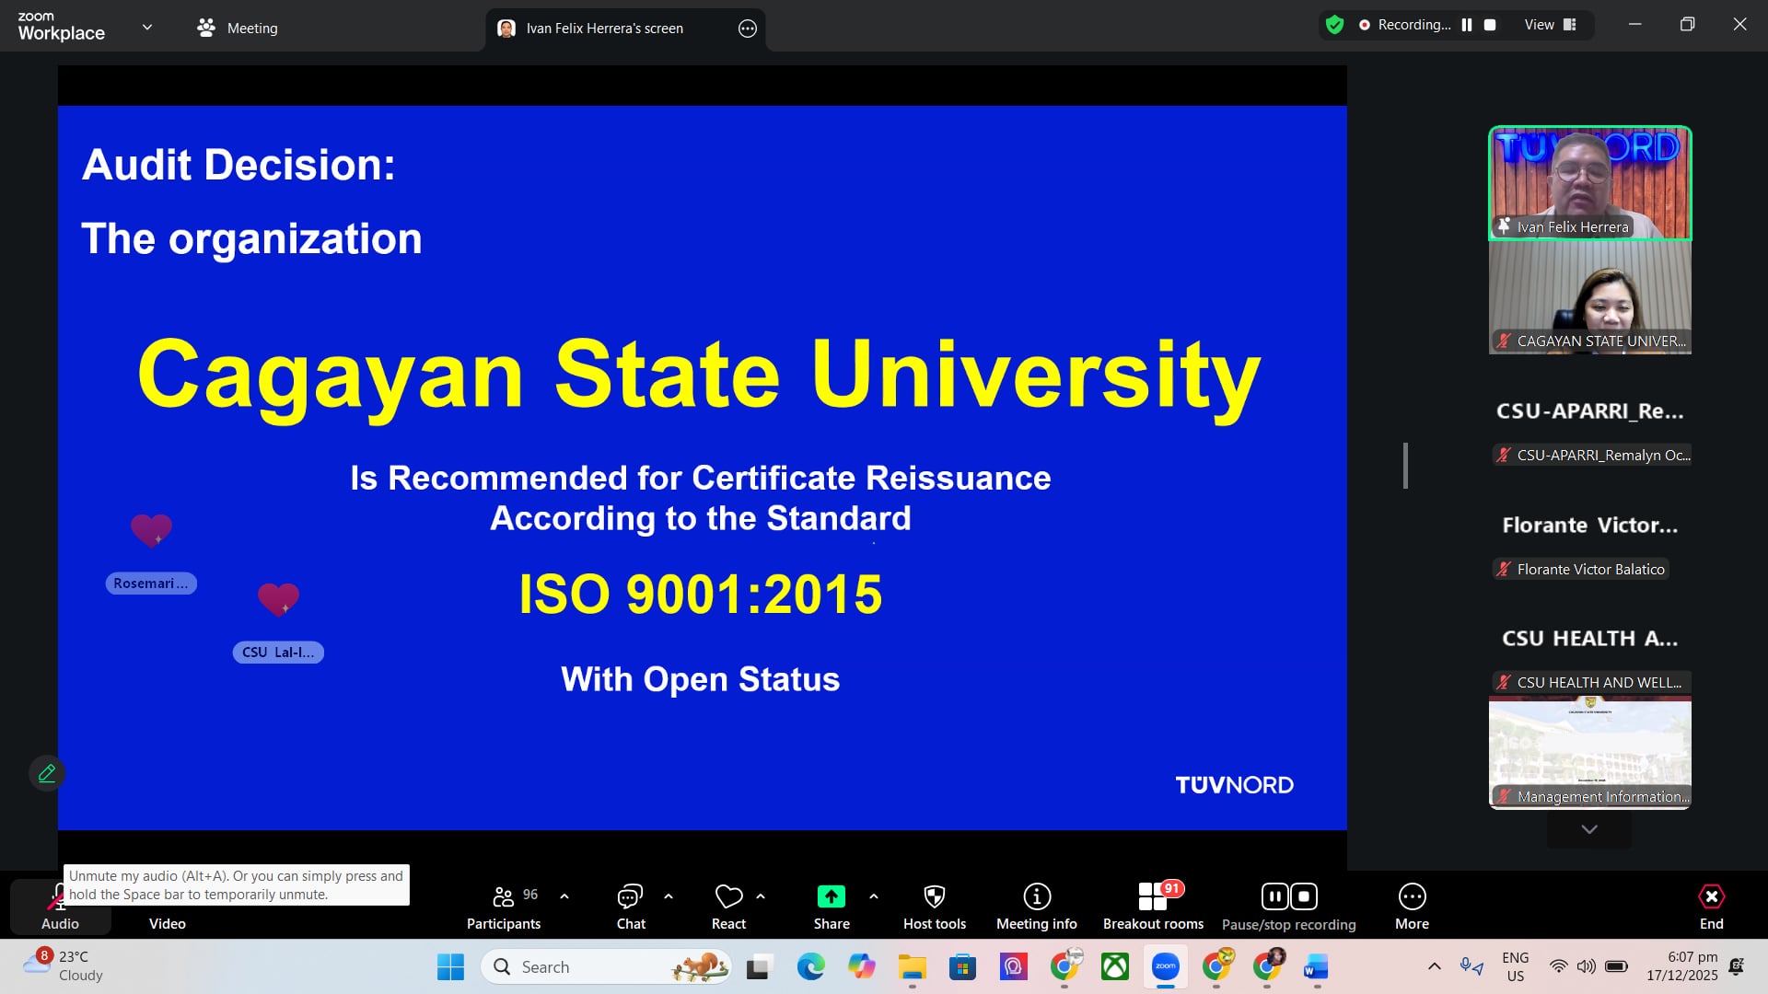This screenshot has height=994, width=1768.
Task: Click the React heart icon
Action: click(728, 896)
